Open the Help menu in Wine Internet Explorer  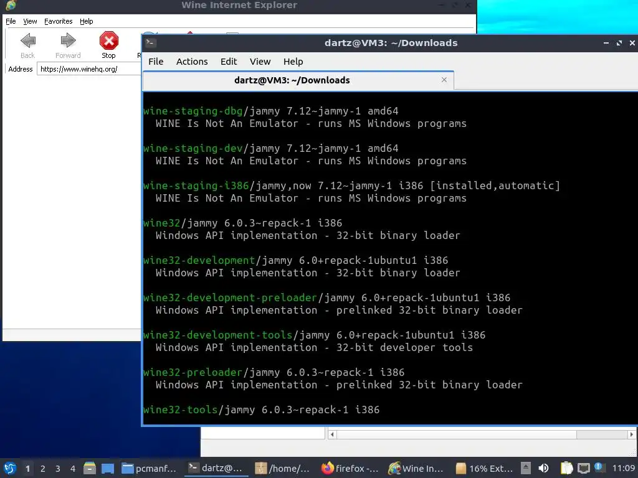pyautogui.click(x=86, y=21)
